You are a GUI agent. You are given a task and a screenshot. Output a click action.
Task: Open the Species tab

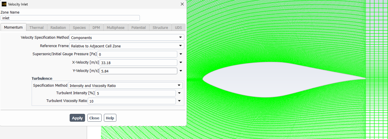point(79,27)
